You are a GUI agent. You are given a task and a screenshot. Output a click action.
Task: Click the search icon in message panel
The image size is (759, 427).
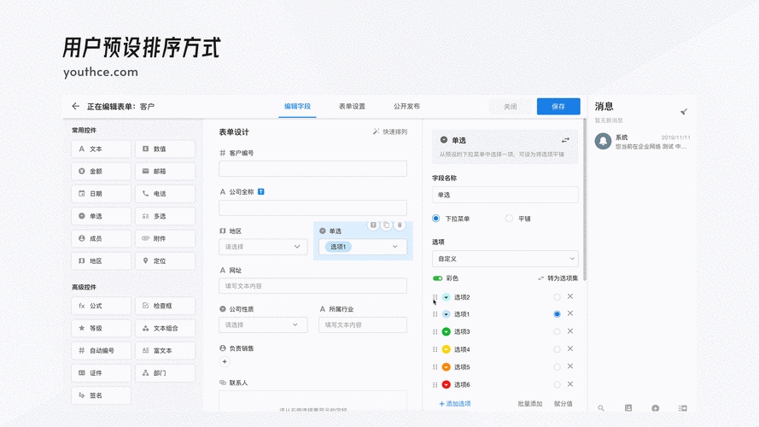click(601, 408)
